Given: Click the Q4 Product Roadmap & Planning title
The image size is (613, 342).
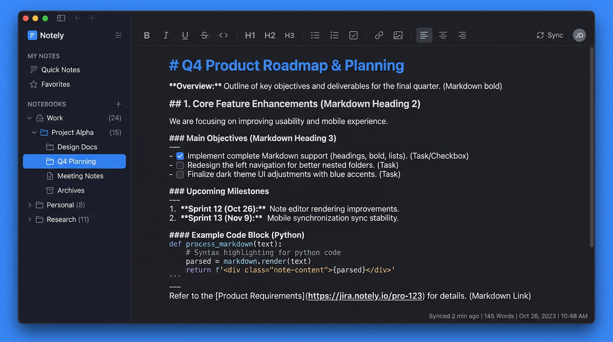Looking at the screenshot, I should tap(286, 65).
